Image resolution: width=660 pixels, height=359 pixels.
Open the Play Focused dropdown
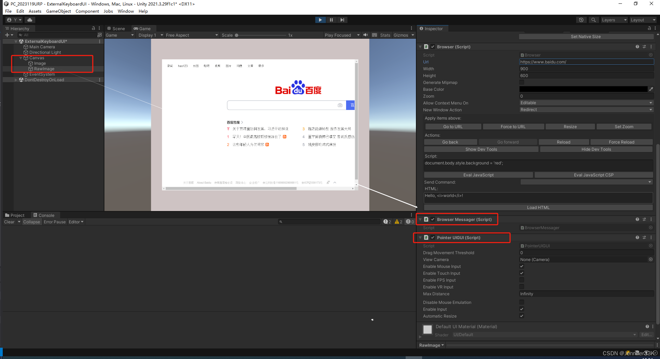tap(342, 35)
